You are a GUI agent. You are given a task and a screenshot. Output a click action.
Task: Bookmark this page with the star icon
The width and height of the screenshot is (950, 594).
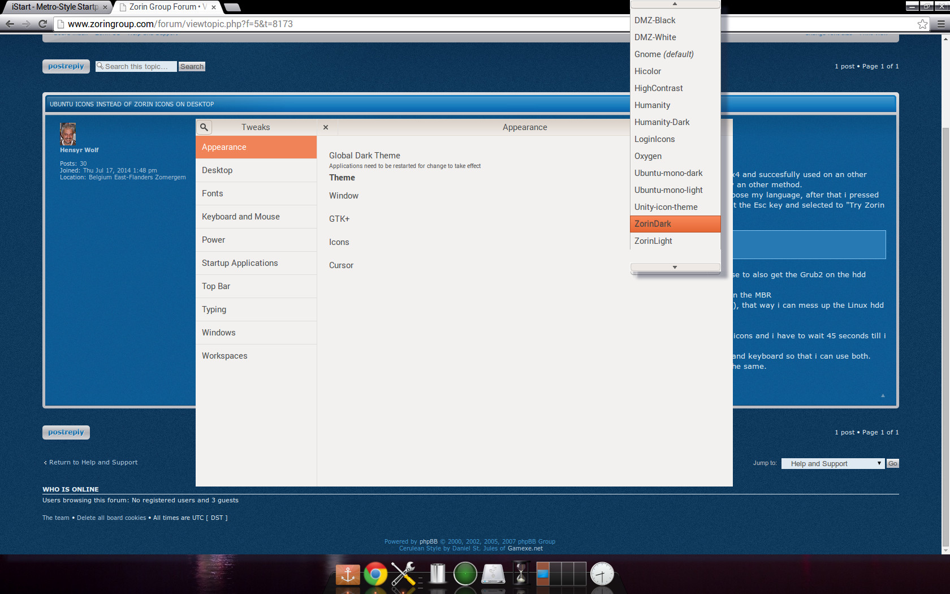922,24
